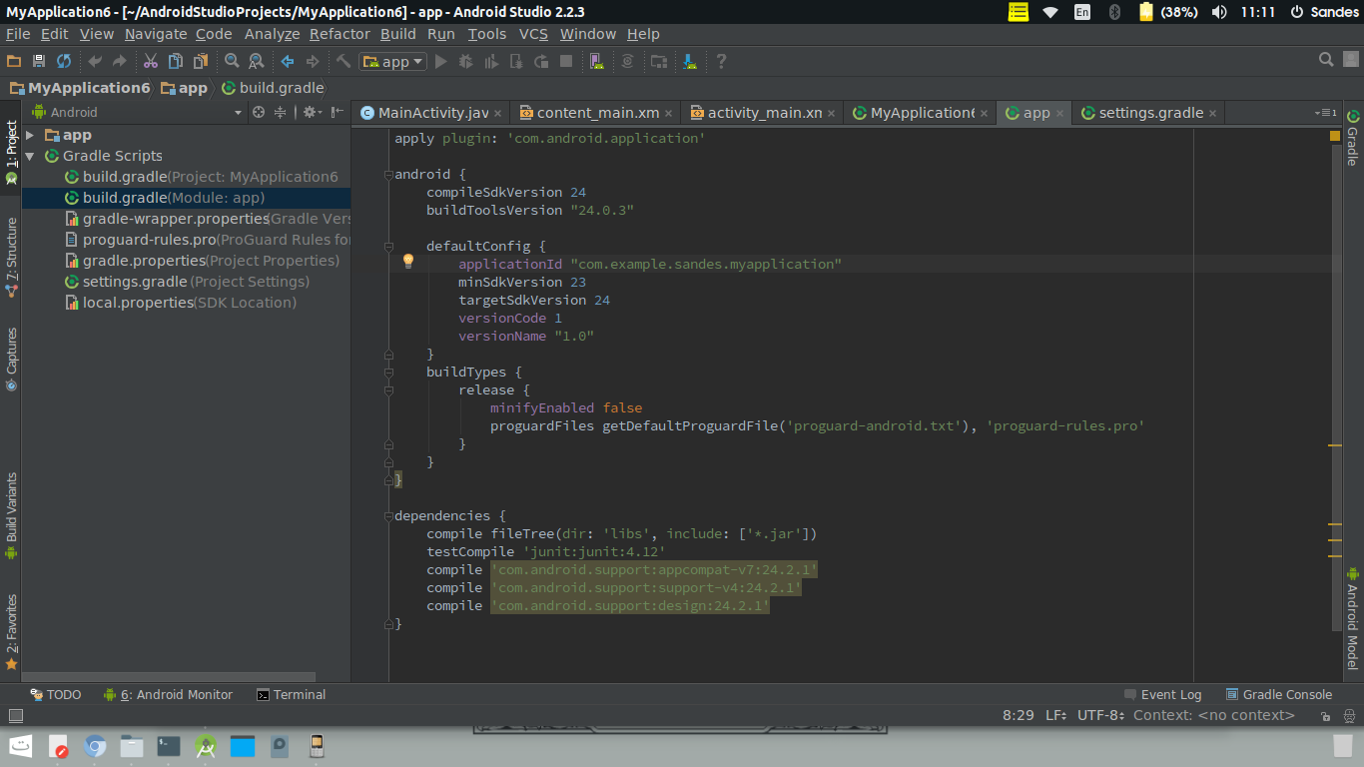The image size is (1364, 767).
Task: Click the Synchronize toolbar icon
Action: coord(64,62)
